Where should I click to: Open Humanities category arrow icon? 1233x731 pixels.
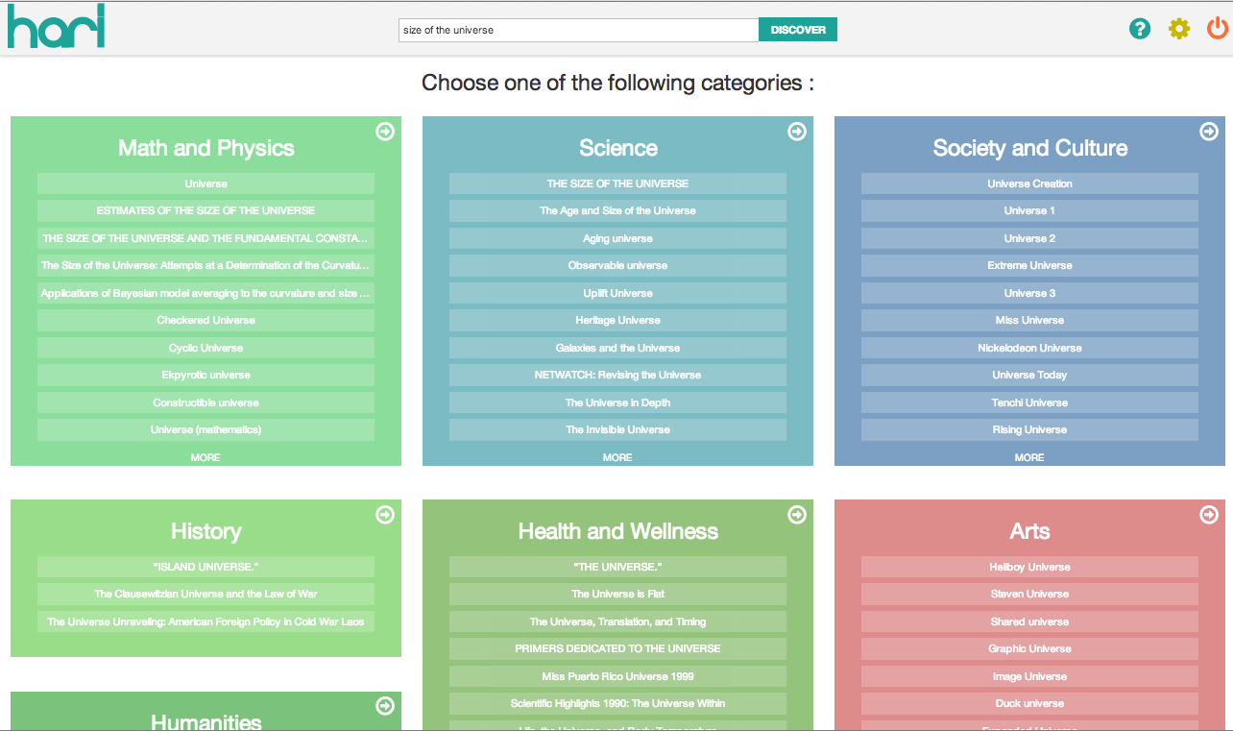click(385, 706)
